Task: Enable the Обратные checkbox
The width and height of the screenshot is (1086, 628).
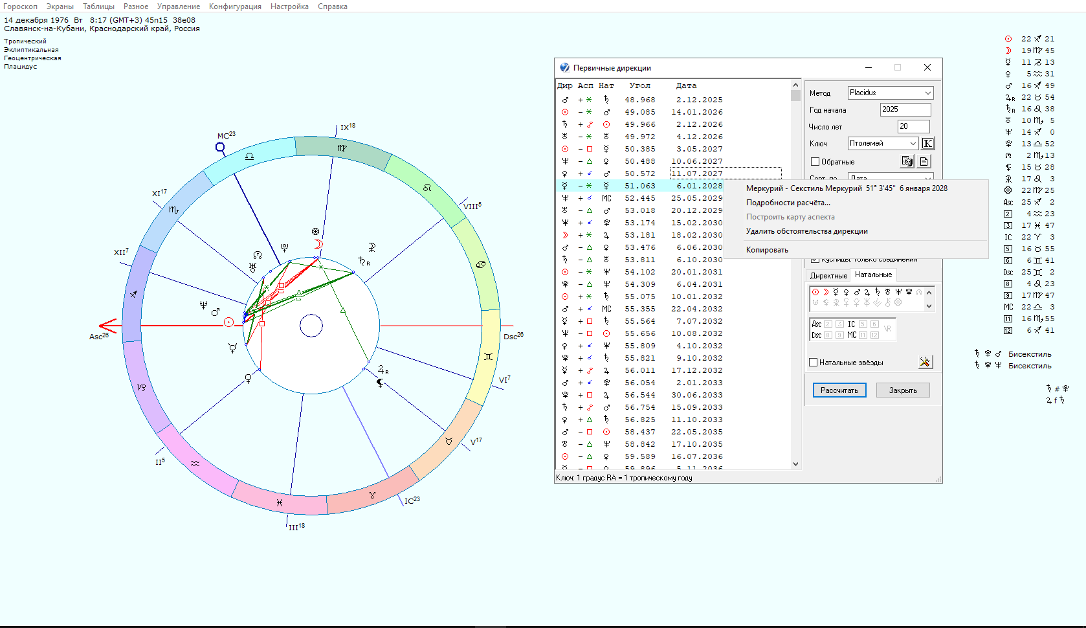Action: tap(815, 162)
